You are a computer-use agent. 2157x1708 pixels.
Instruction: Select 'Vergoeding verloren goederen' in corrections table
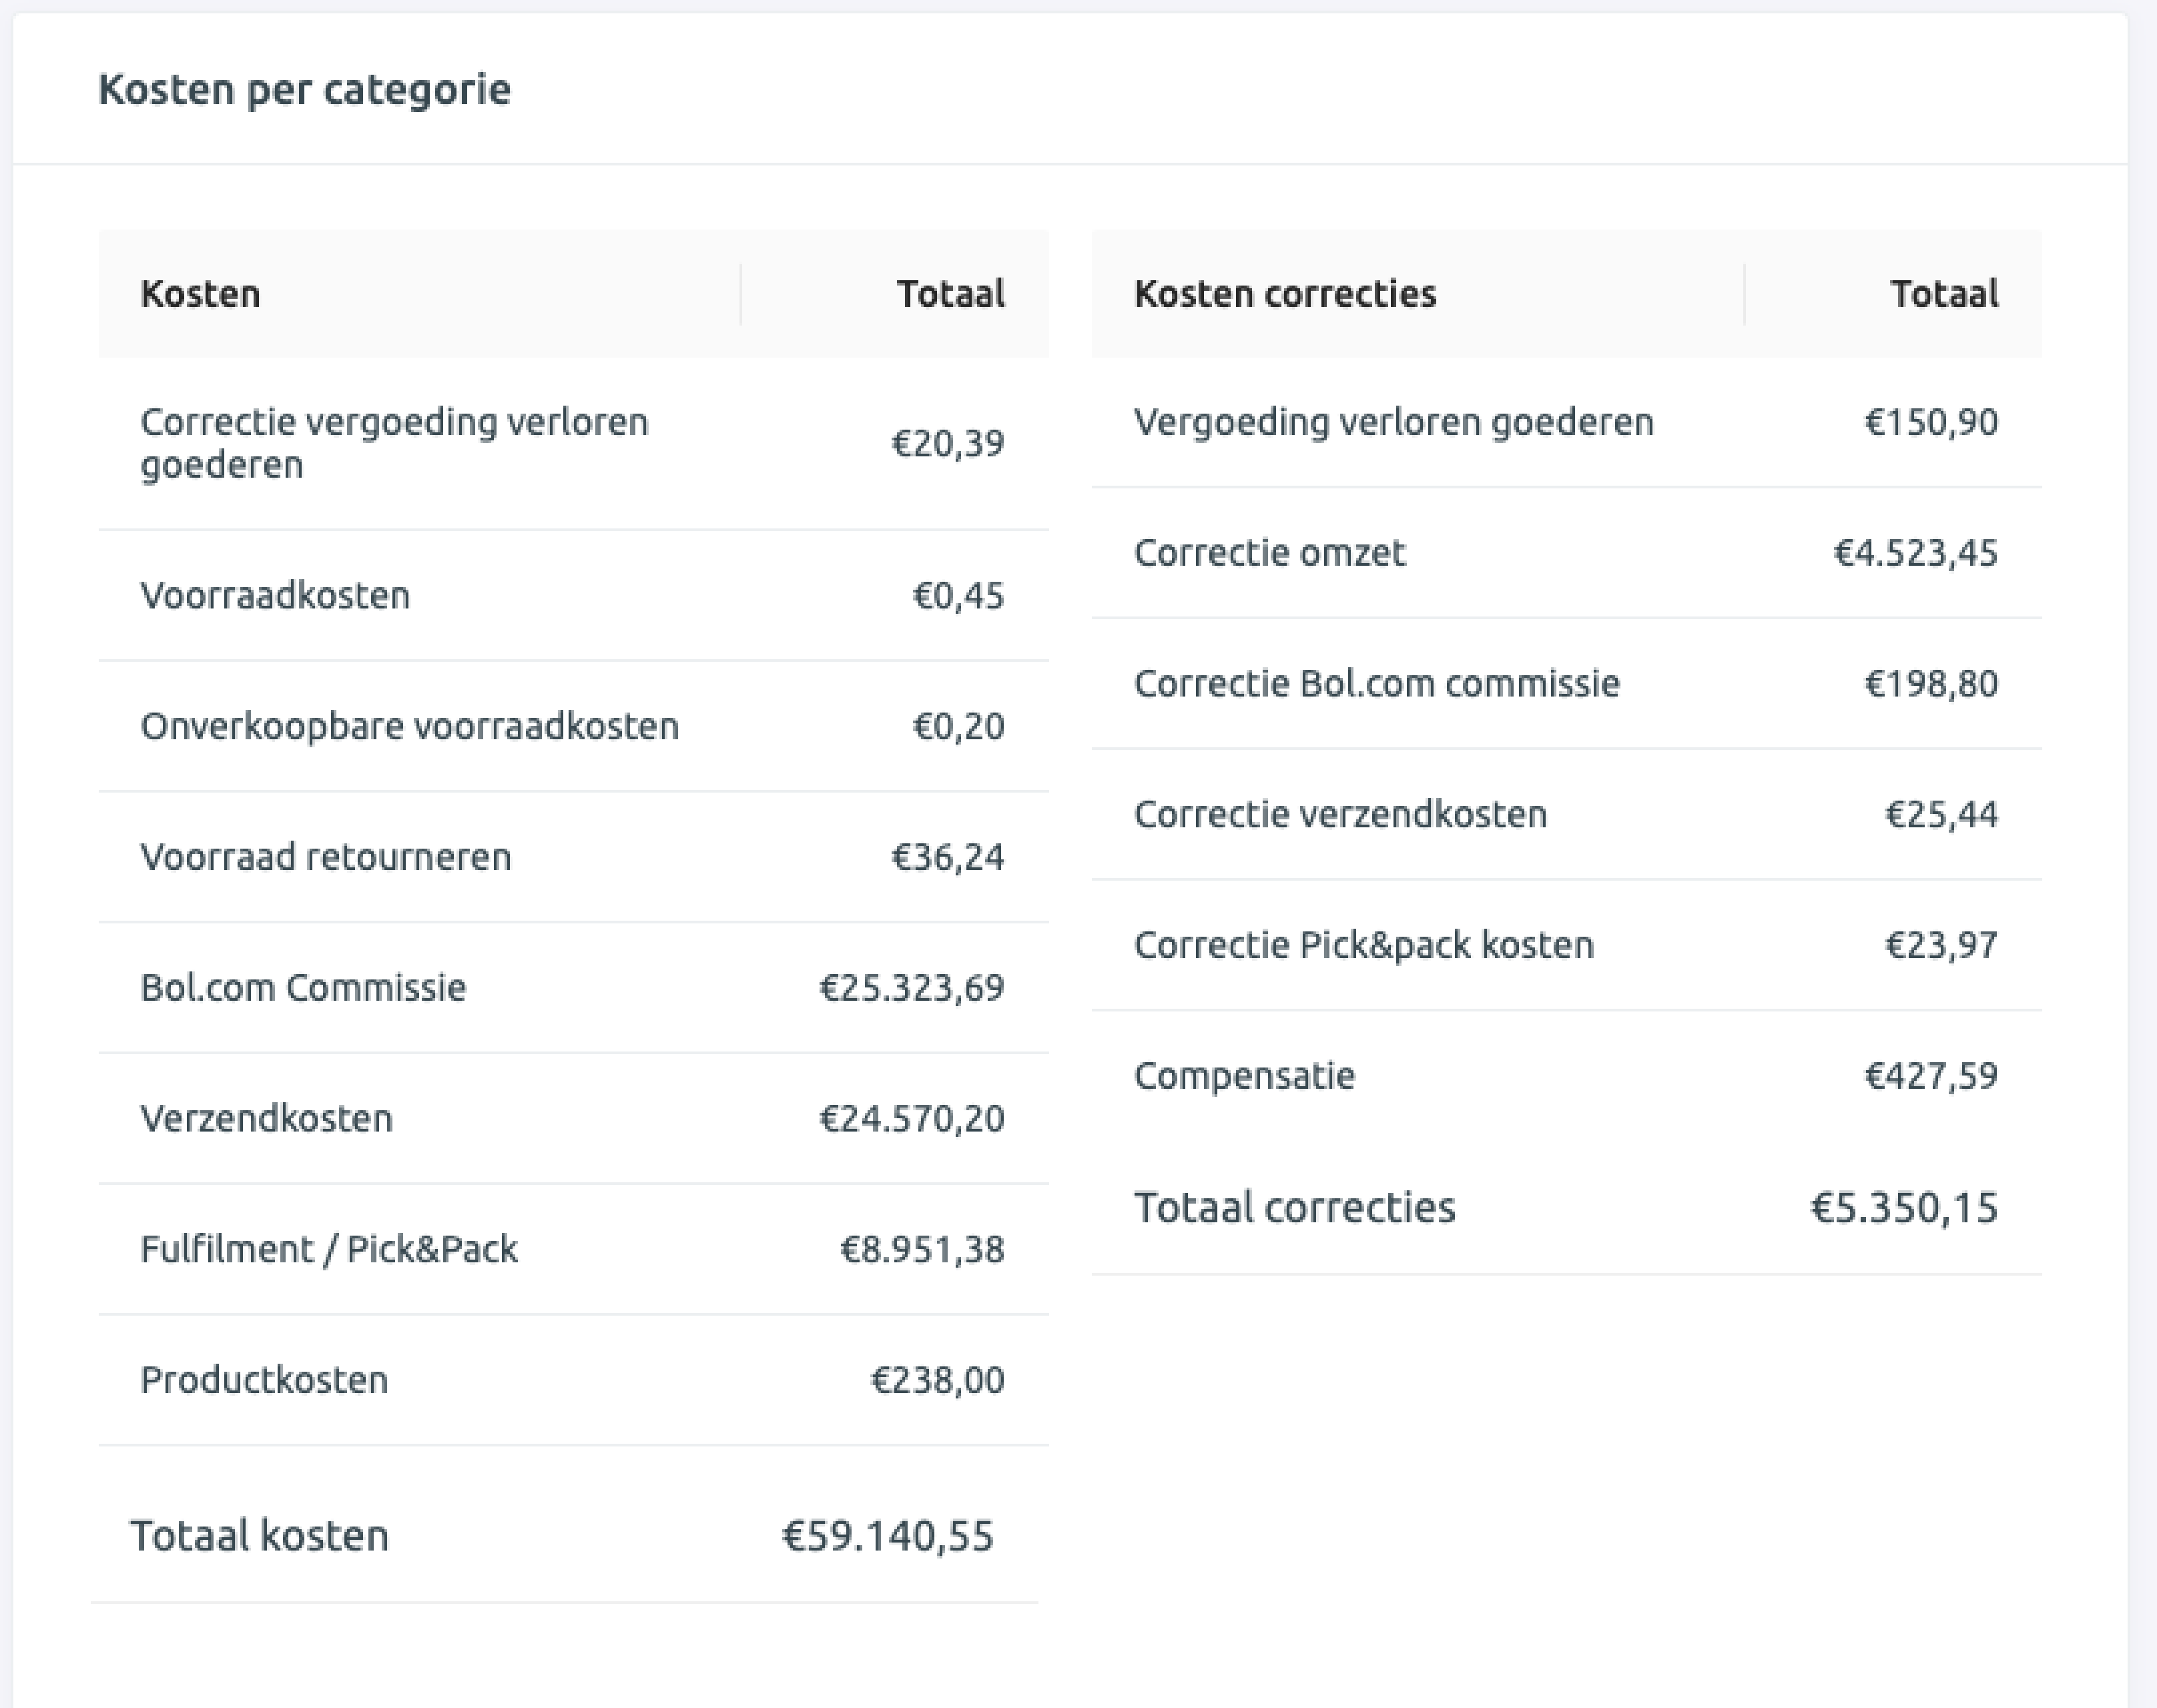[1394, 422]
